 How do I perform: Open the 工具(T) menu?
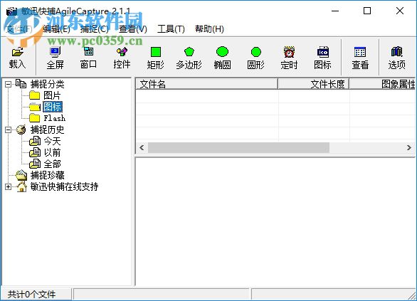pyautogui.click(x=171, y=28)
